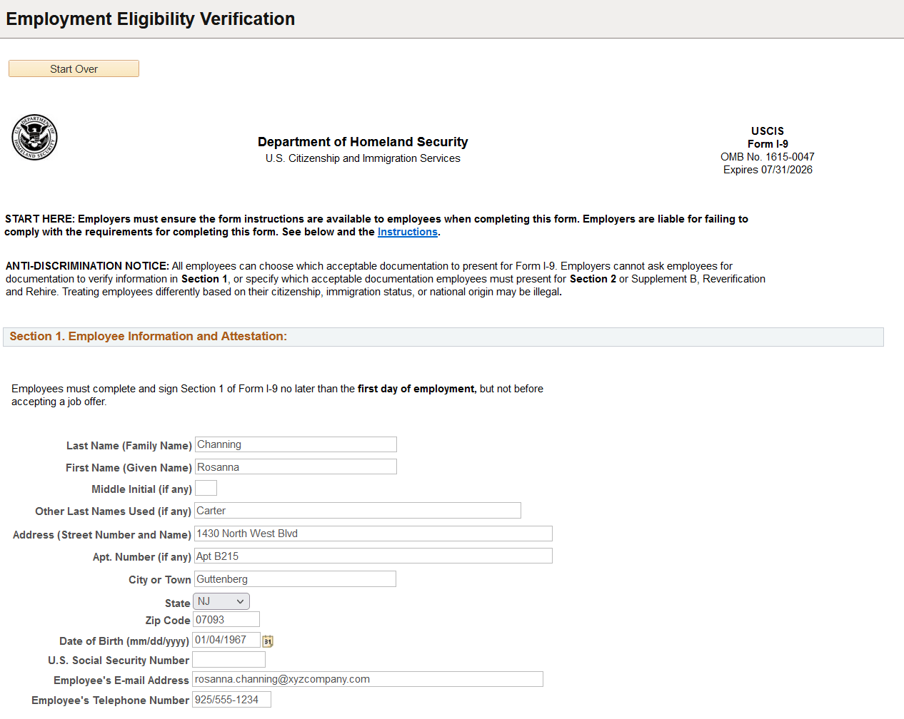The image size is (904, 719).
Task: Click the Zip Code field showing 07093
Action: 226,618
